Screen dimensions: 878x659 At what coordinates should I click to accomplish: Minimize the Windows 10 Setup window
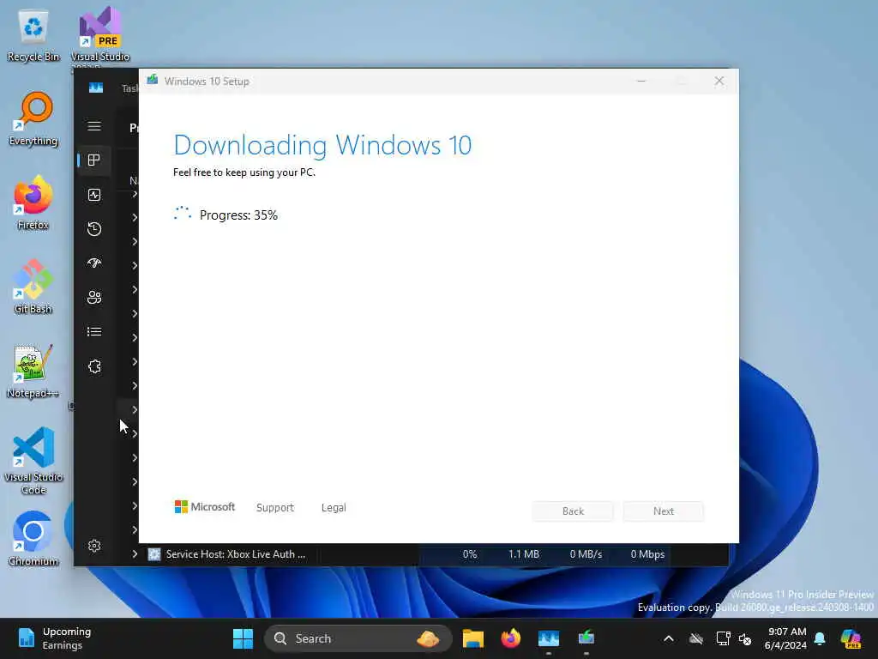(x=641, y=81)
